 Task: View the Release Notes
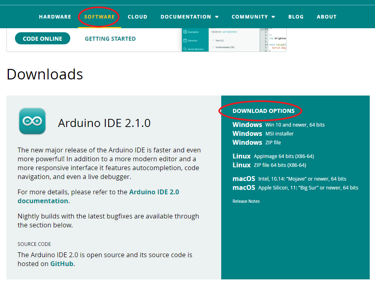coord(246,201)
